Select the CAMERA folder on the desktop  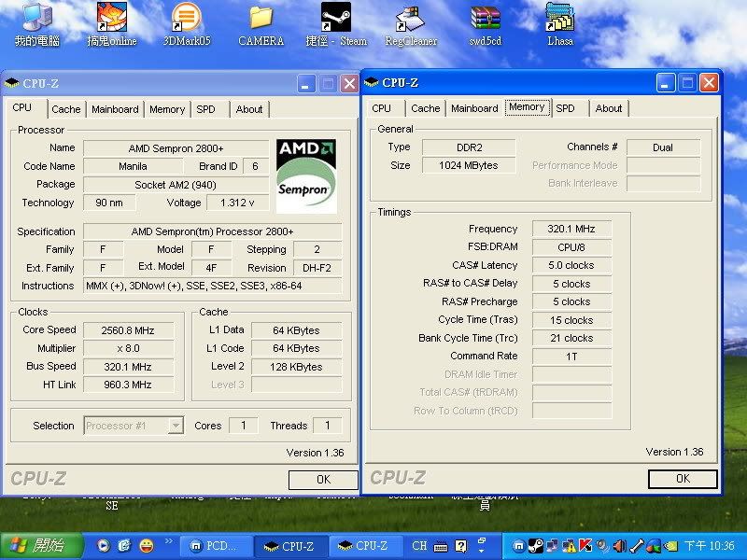[x=261, y=25]
